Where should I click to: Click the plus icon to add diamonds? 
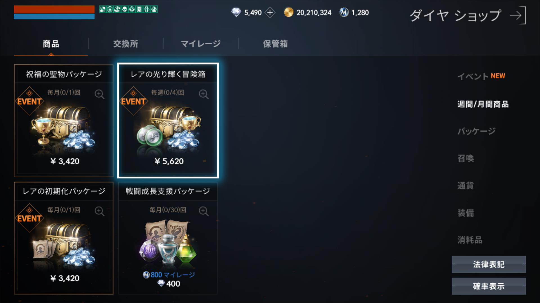tap(270, 13)
